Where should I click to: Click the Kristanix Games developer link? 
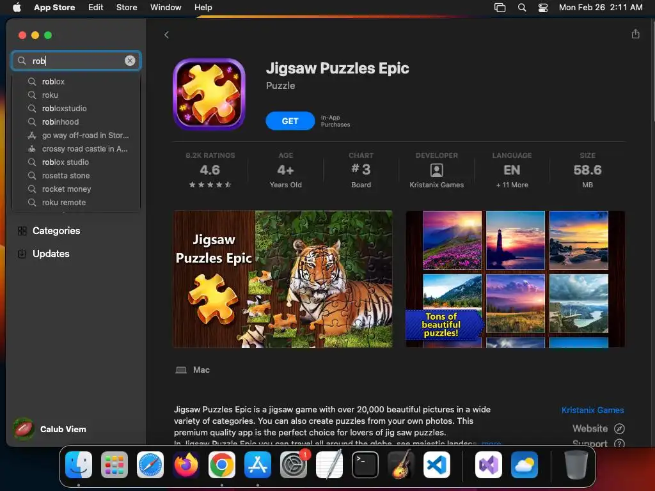(592, 410)
